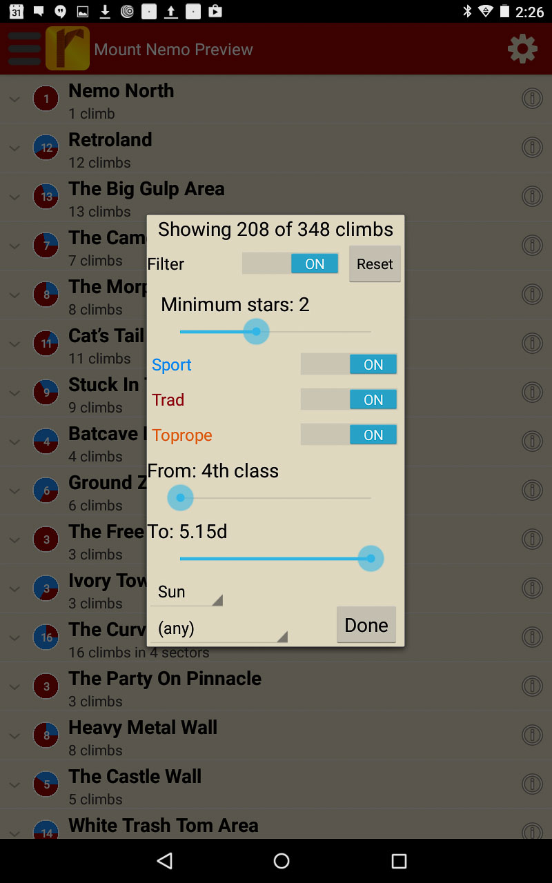
Task: Toggle the Trad climbs switch
Action: tap(348, 399)
